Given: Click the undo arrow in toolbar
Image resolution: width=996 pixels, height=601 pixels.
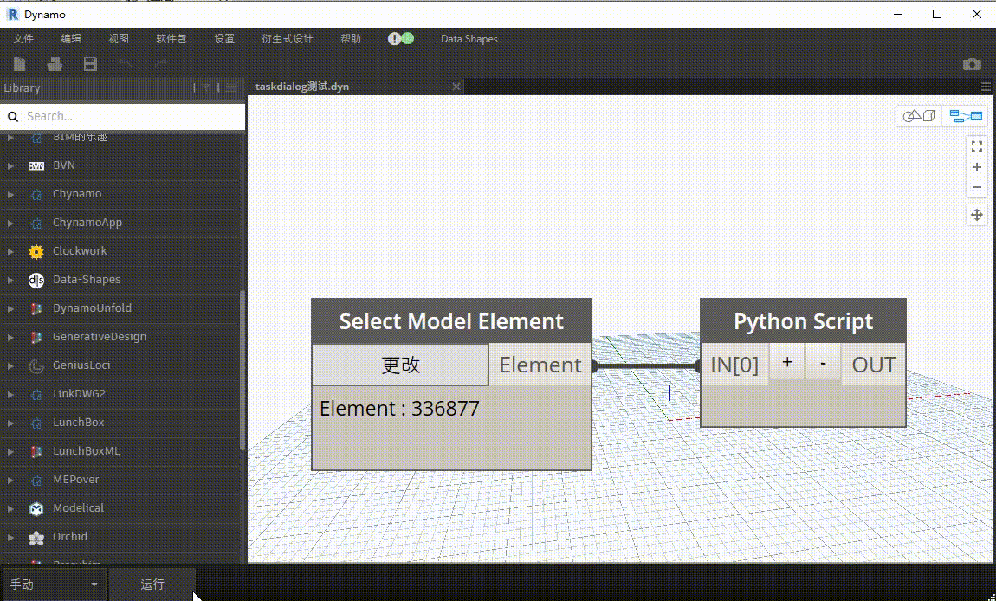Looking at the screenshot, I should click(125, 63).
